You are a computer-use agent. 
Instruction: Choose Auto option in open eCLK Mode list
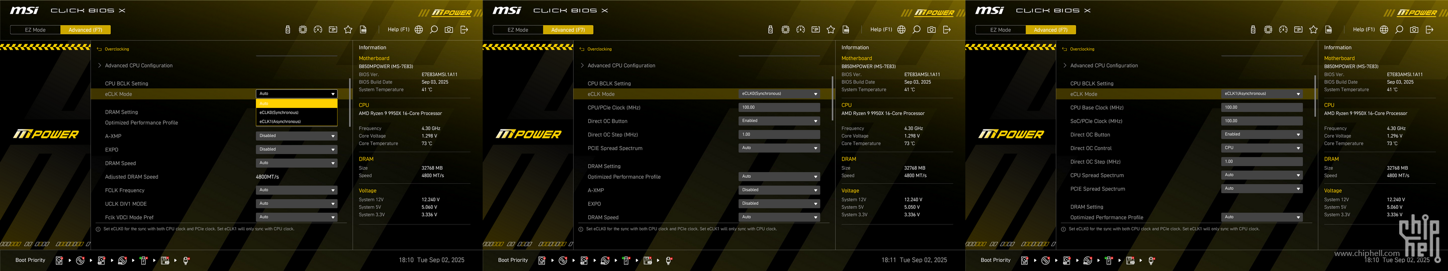coord(297,104)
